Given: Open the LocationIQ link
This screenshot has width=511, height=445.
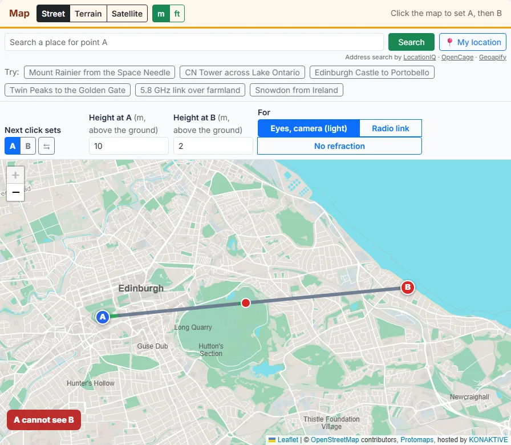Looking at the screenshot, I should (x=419, y=57).
